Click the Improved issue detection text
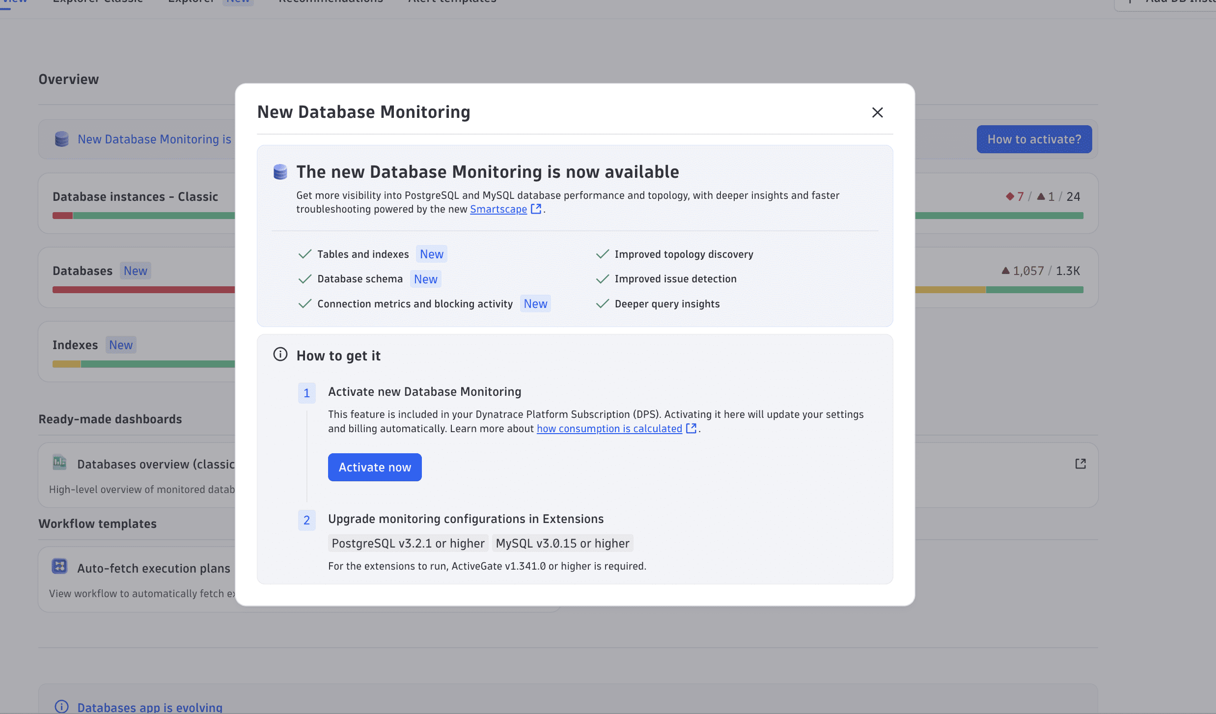Image resolution: width=1216 pixels, height=714 pixels. (x=676, y=279)
